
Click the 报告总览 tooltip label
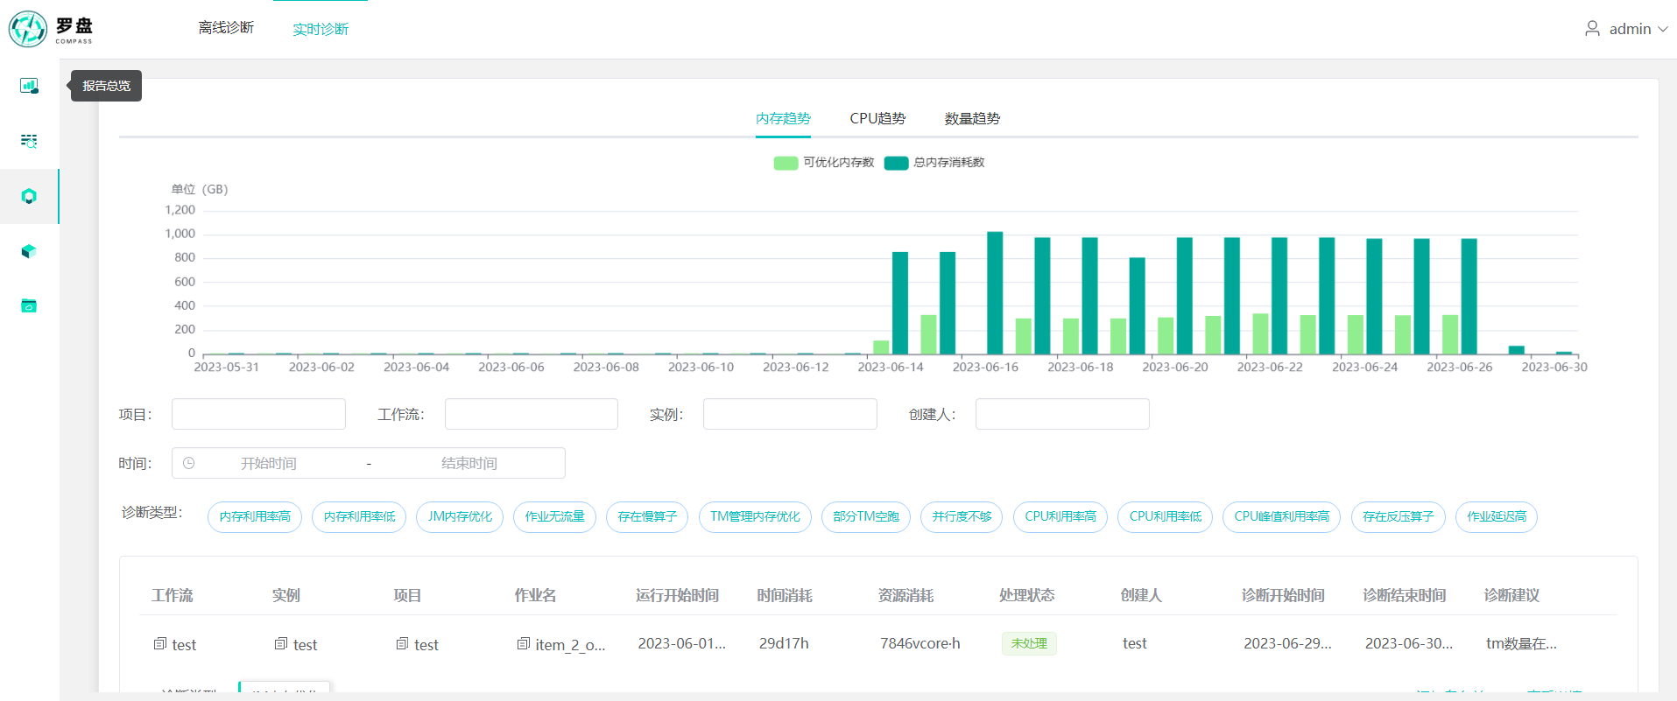coord(106,86)
